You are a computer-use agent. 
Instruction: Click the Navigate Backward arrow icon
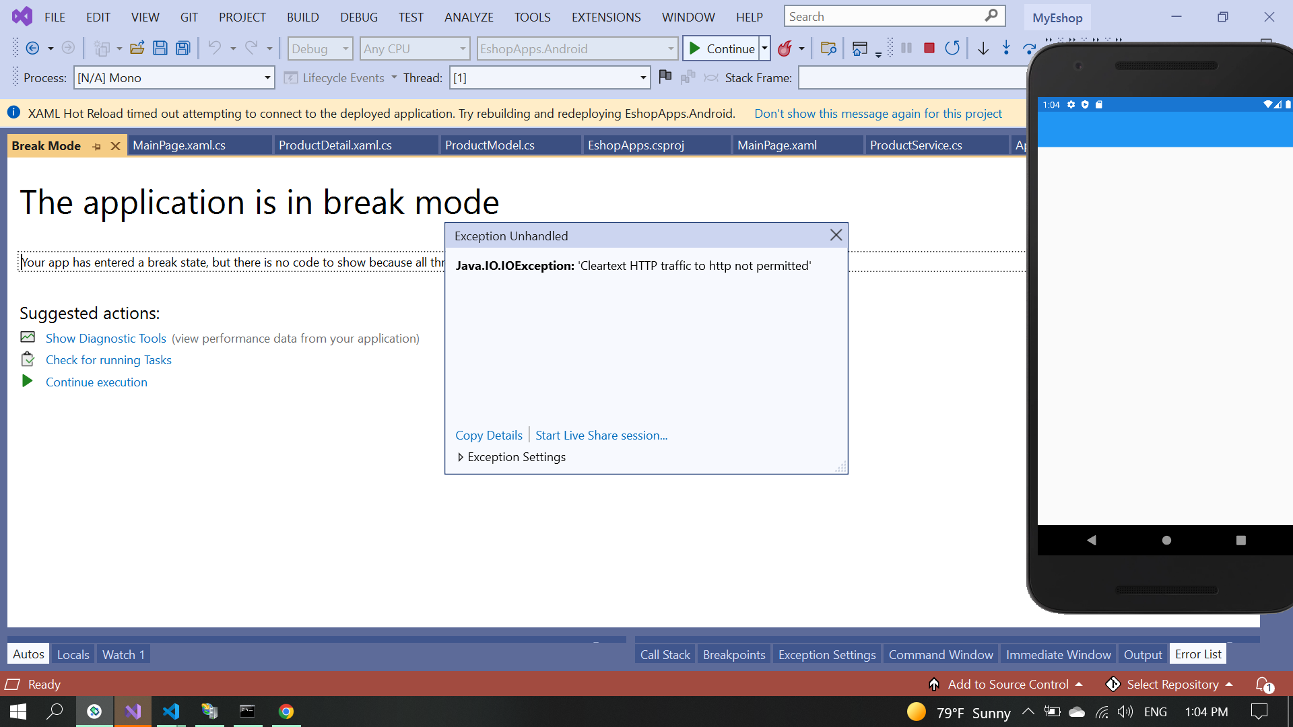(32, 48)
